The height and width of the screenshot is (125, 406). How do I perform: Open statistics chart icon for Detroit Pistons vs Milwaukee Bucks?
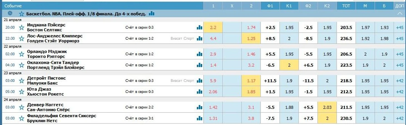click(x=199, y=81)
